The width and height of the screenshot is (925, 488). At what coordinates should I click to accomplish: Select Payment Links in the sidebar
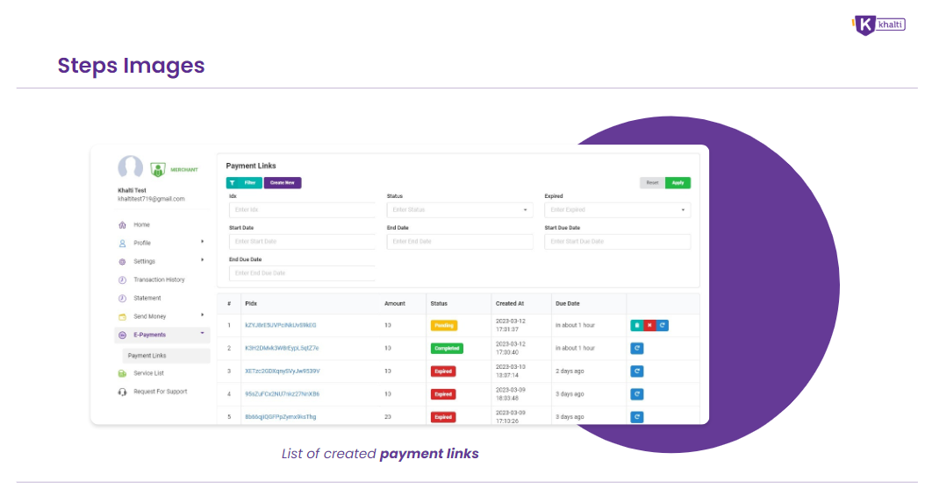[x=147, y=356]
